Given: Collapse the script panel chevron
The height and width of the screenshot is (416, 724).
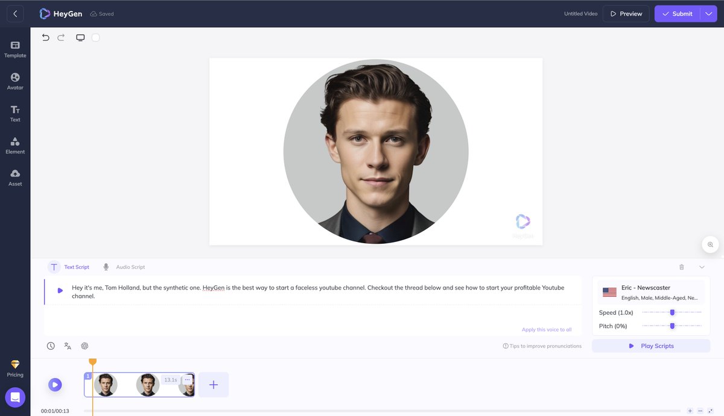Looking at the screenshot, I should pos(702,267).
